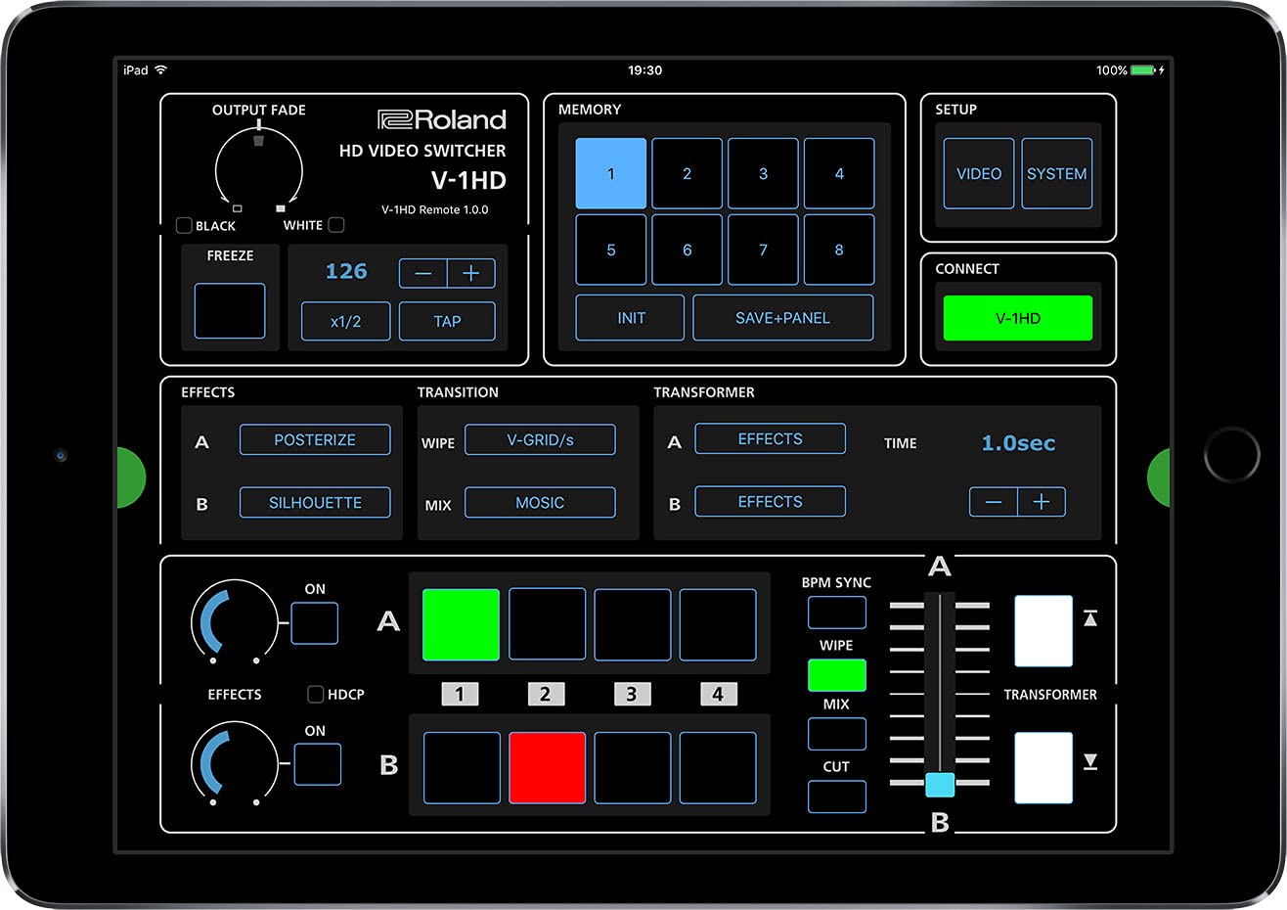Click the OUTPUT FADE knob

click(259, 169)
